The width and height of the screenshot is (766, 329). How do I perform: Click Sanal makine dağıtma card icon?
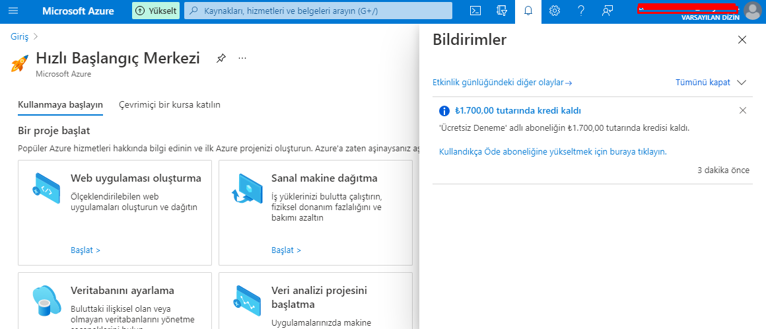pyautogui.click(x=247, y=188)
